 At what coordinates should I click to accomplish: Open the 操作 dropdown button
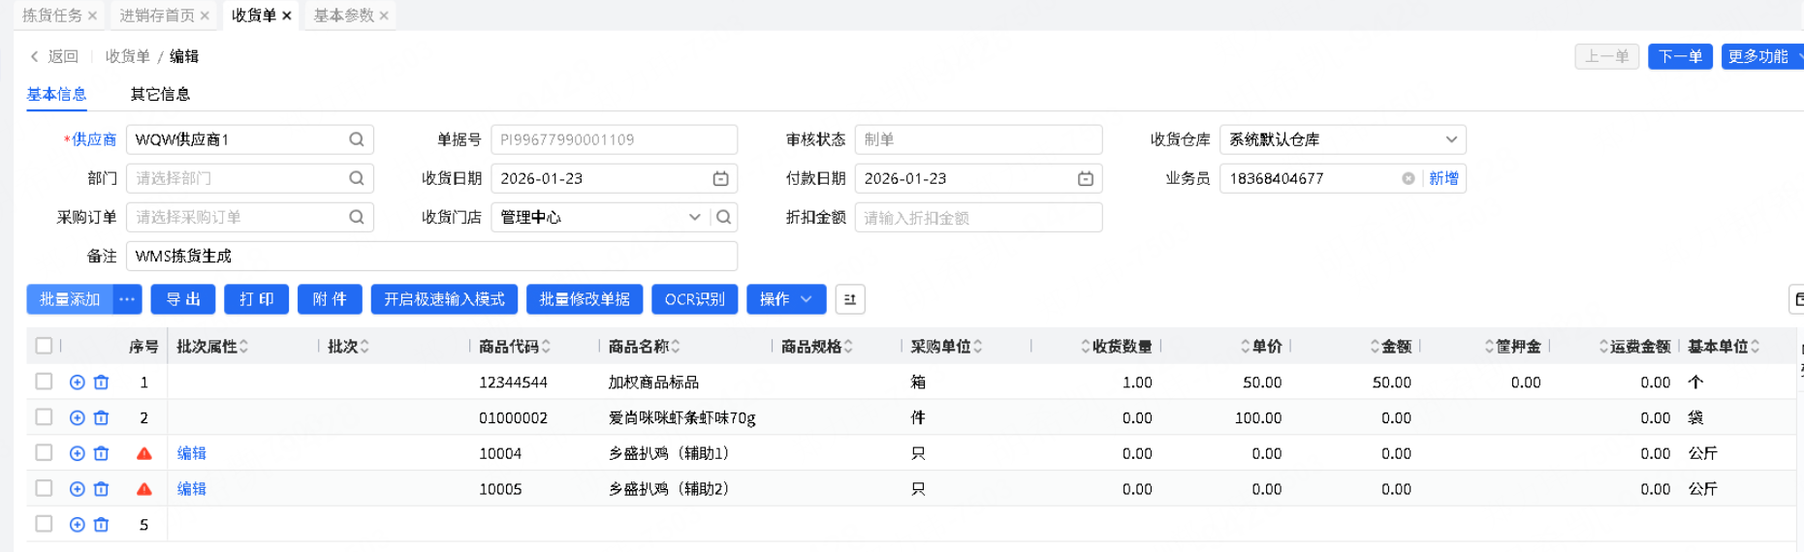click(785, 299)
